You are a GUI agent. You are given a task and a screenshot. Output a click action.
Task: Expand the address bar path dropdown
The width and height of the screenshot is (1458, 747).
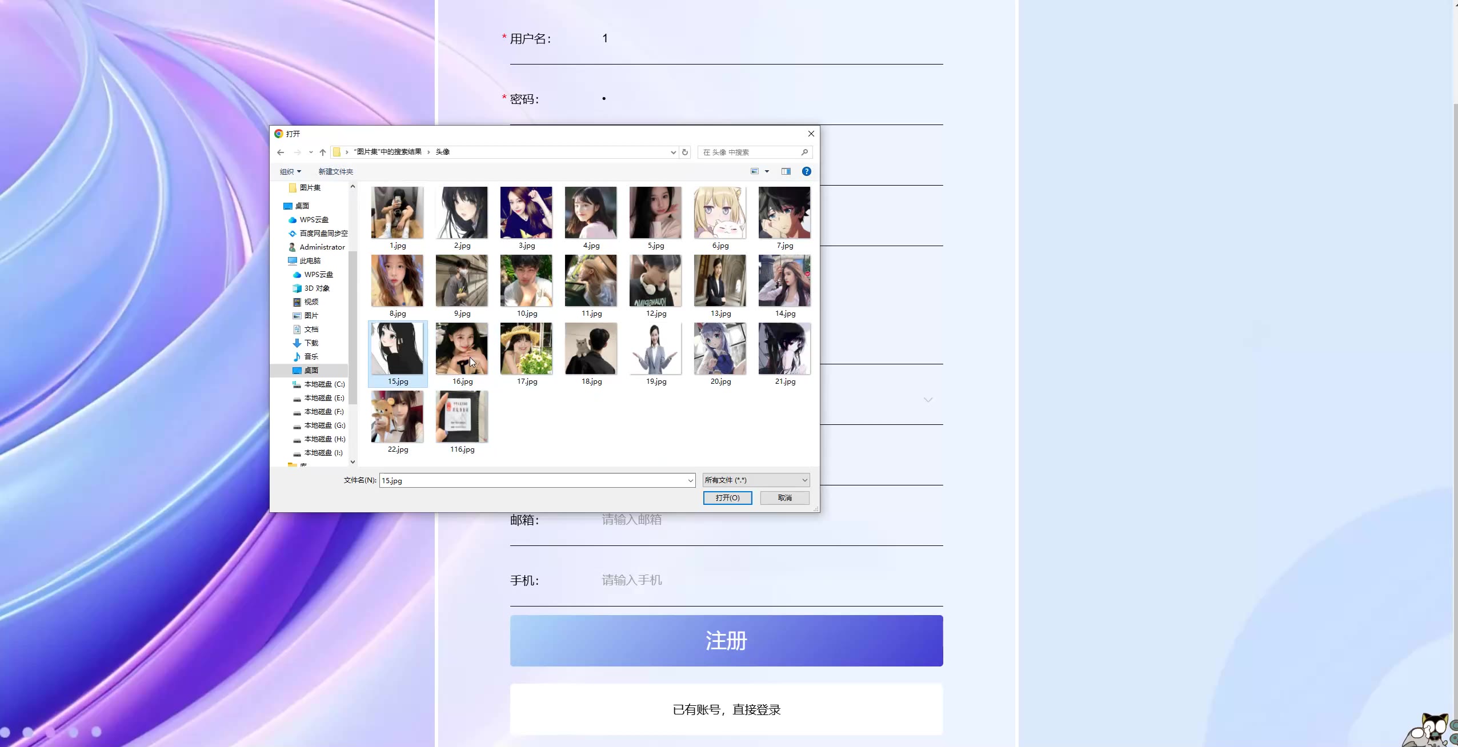pos(673,152)
